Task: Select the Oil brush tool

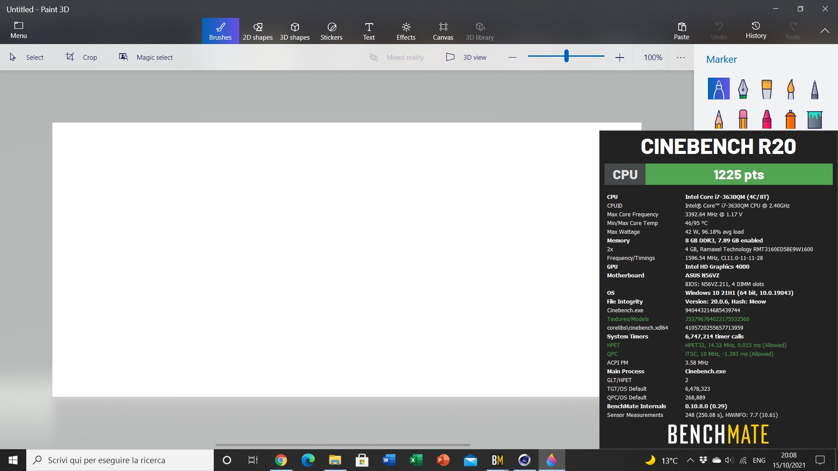Action: [x=766, y=89]
